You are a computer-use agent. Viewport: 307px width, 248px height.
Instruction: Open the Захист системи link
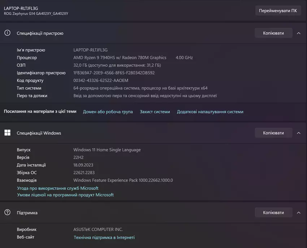click(155, 112)
